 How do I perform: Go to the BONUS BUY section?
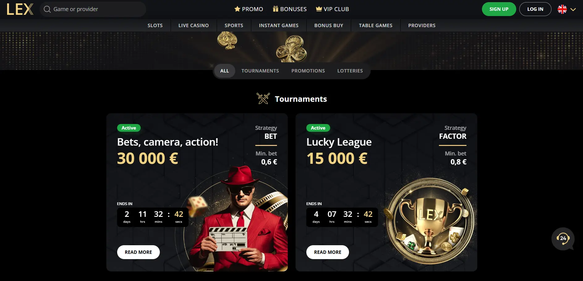pyautogui.click(x=329, y=26)
